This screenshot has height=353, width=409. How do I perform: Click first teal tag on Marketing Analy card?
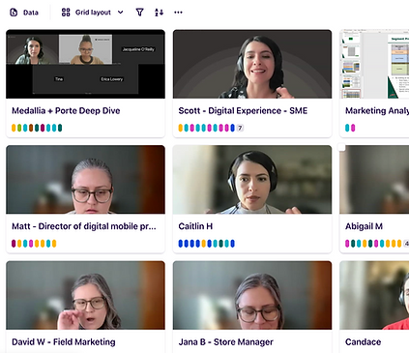[x=347, y=128]
